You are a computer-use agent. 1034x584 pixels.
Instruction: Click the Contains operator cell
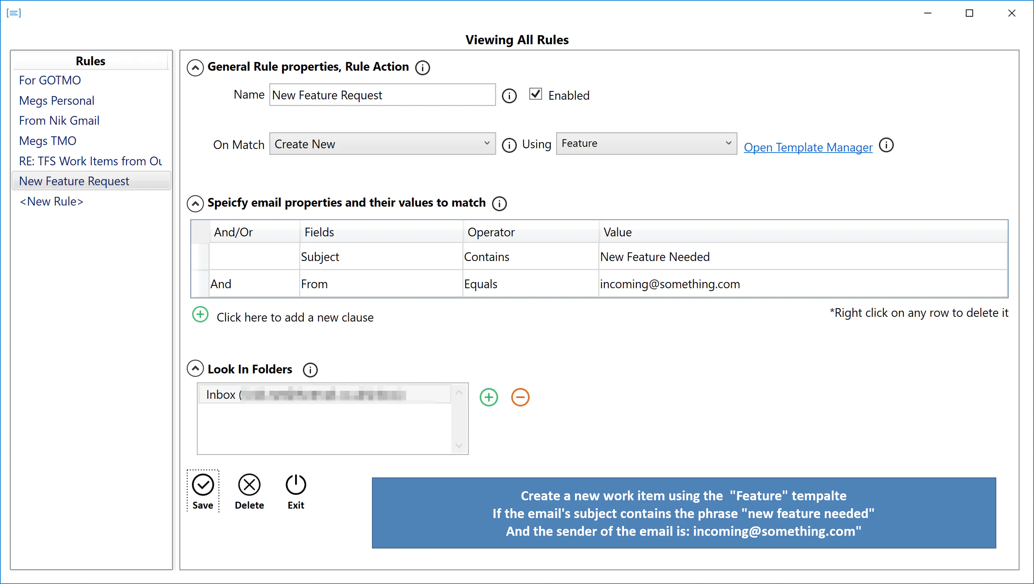[530, 257]
